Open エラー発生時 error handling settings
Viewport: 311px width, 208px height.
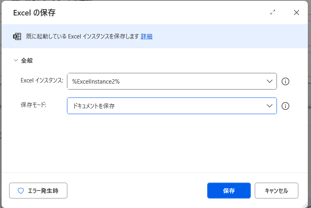(38, 191)
